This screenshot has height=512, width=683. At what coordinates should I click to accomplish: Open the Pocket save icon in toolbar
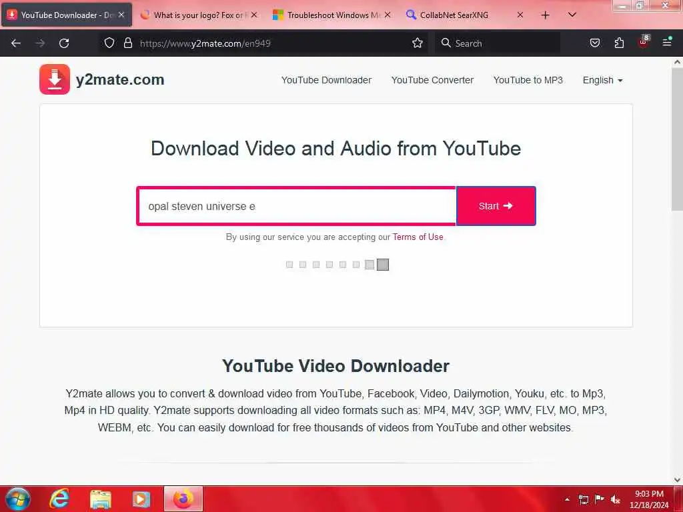(x=594, y=43)
